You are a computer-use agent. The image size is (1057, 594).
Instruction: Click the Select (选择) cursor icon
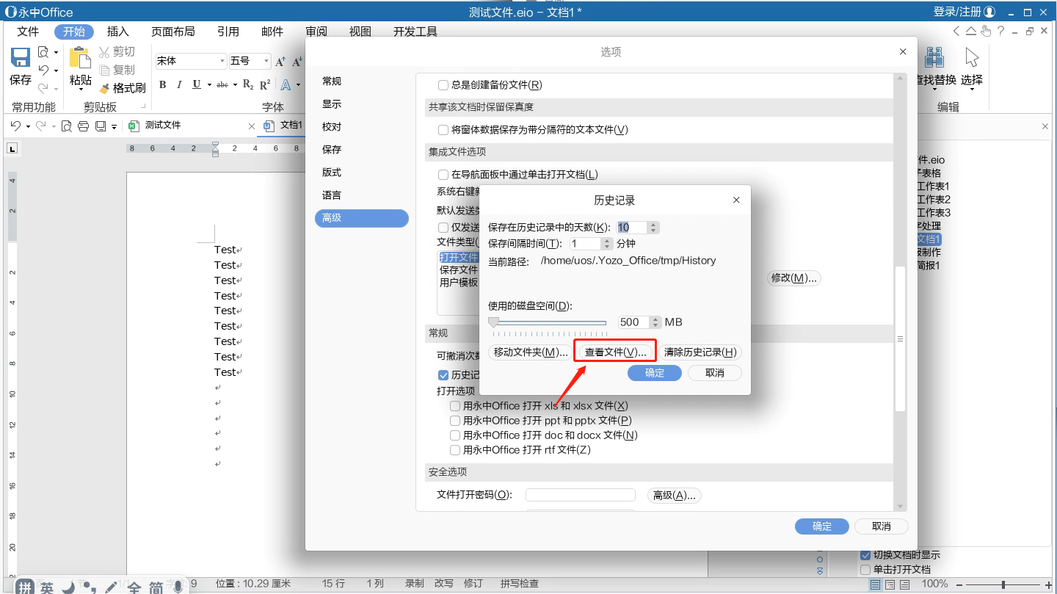(x=972, y=59)
